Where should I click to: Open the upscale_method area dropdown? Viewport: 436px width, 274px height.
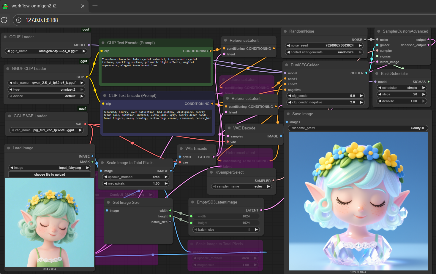coord(136,177)
